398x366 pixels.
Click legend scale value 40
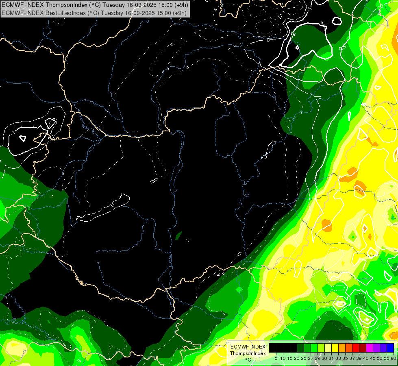point(366,358)
